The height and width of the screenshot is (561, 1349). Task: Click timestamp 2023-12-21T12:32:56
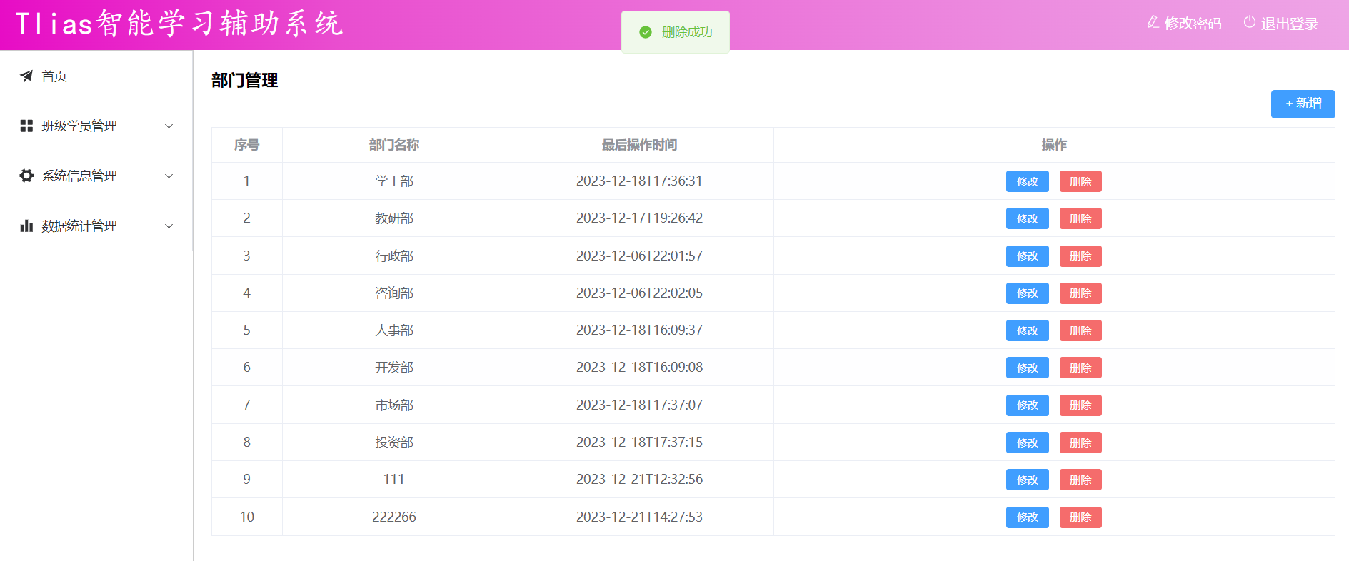(x=639, y=480)
